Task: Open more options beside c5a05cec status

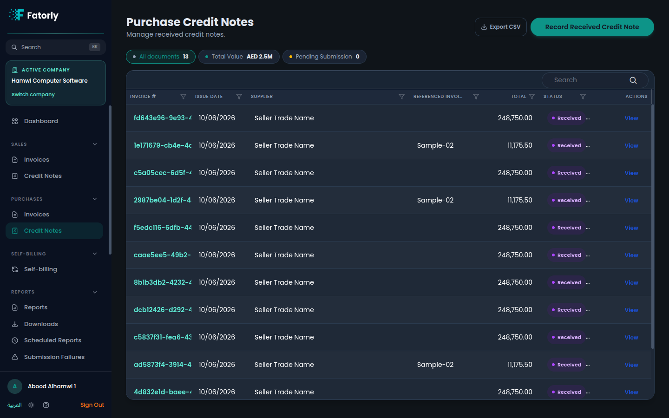Action: 588,173
